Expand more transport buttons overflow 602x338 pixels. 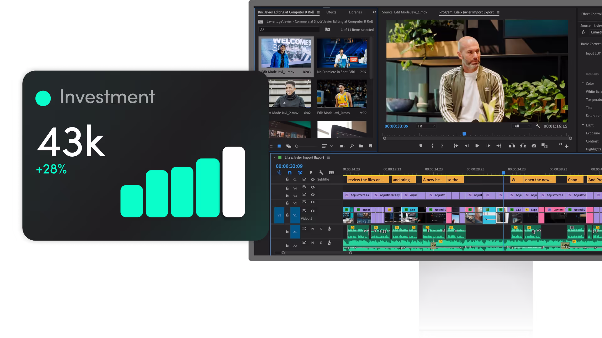(x=560, y=144)
